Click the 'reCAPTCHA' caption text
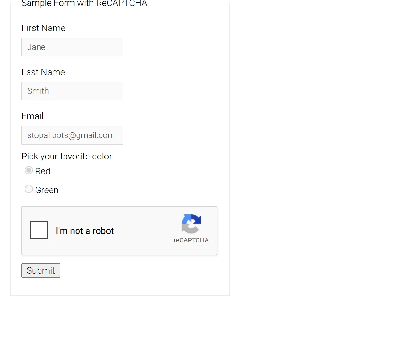Viewport: 415px width, 350px height. (191, 240)
